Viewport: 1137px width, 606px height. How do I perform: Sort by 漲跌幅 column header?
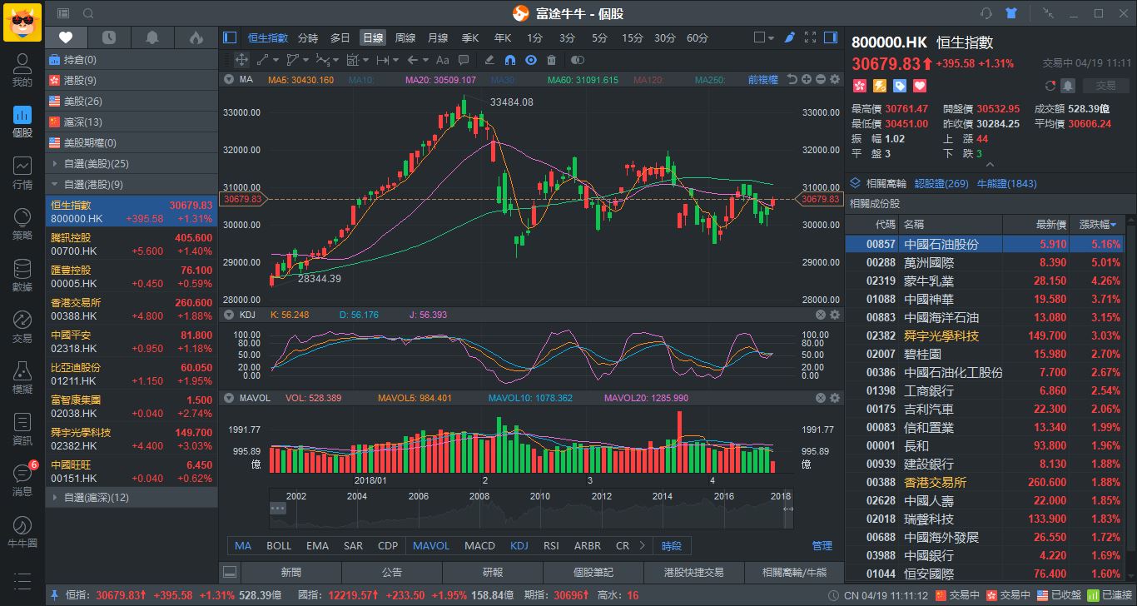(1098, 224)
